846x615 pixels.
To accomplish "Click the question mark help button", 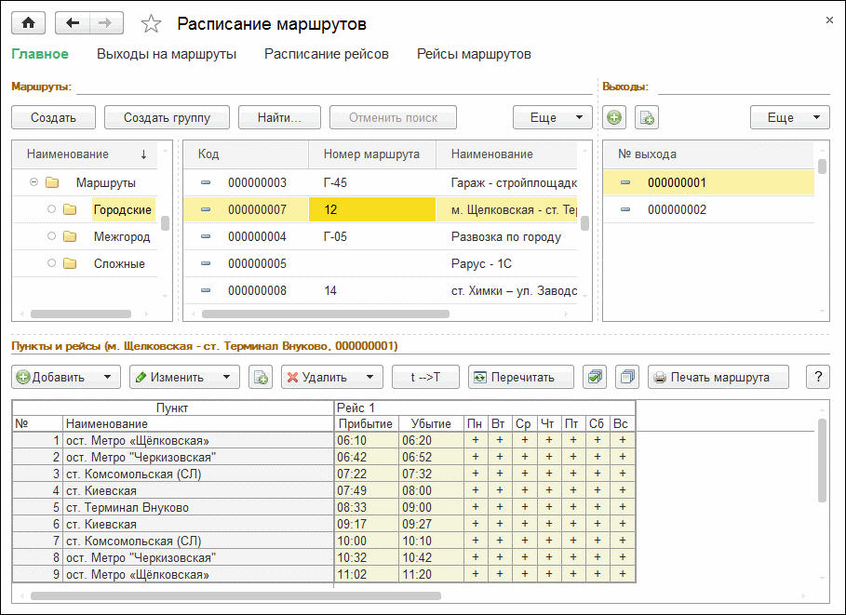I will (818, 377).
